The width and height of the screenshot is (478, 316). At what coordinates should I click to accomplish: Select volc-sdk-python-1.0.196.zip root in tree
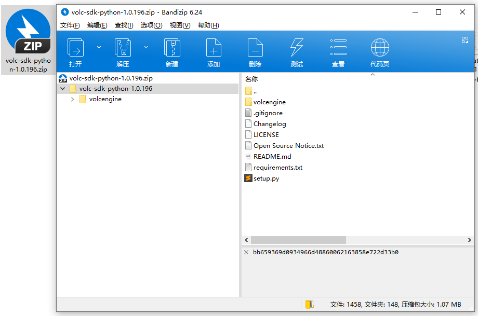[111, 78]
